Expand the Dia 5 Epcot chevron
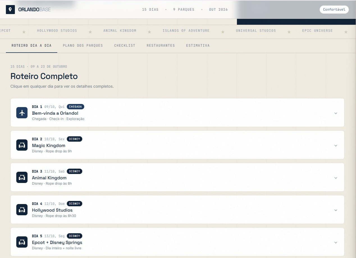356x258 pixels. [336, 243]
